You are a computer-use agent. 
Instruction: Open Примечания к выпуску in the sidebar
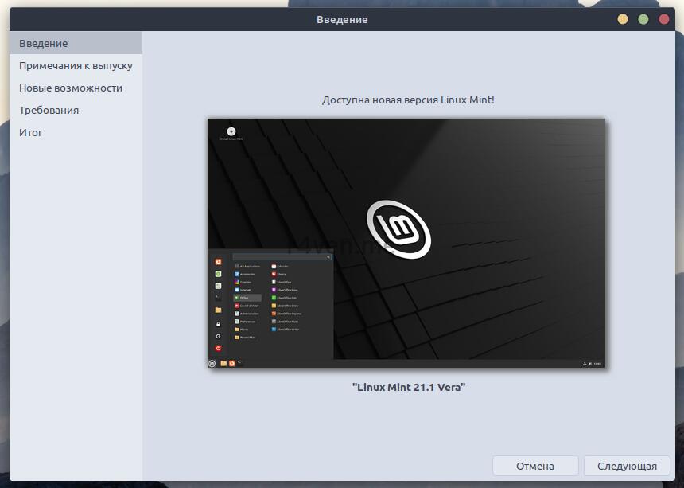[76, 65]
